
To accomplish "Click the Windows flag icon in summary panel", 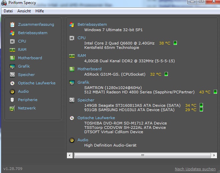I will [72, 24].
